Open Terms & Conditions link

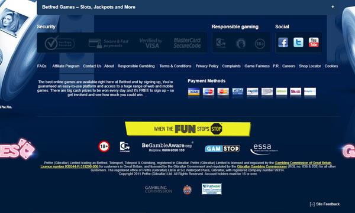click(x=176, y=66)
